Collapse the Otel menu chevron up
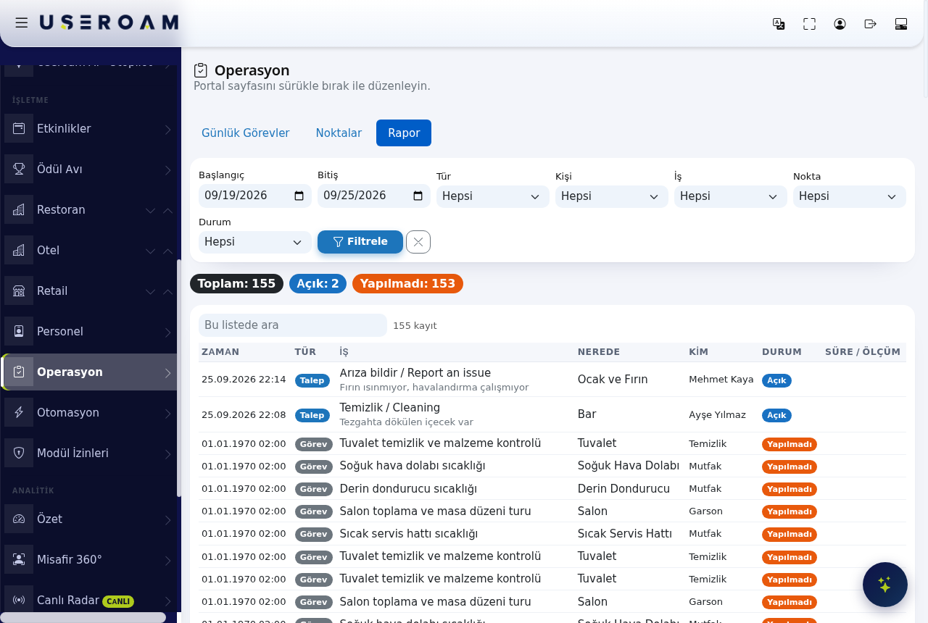 click(x=167, y=251)
